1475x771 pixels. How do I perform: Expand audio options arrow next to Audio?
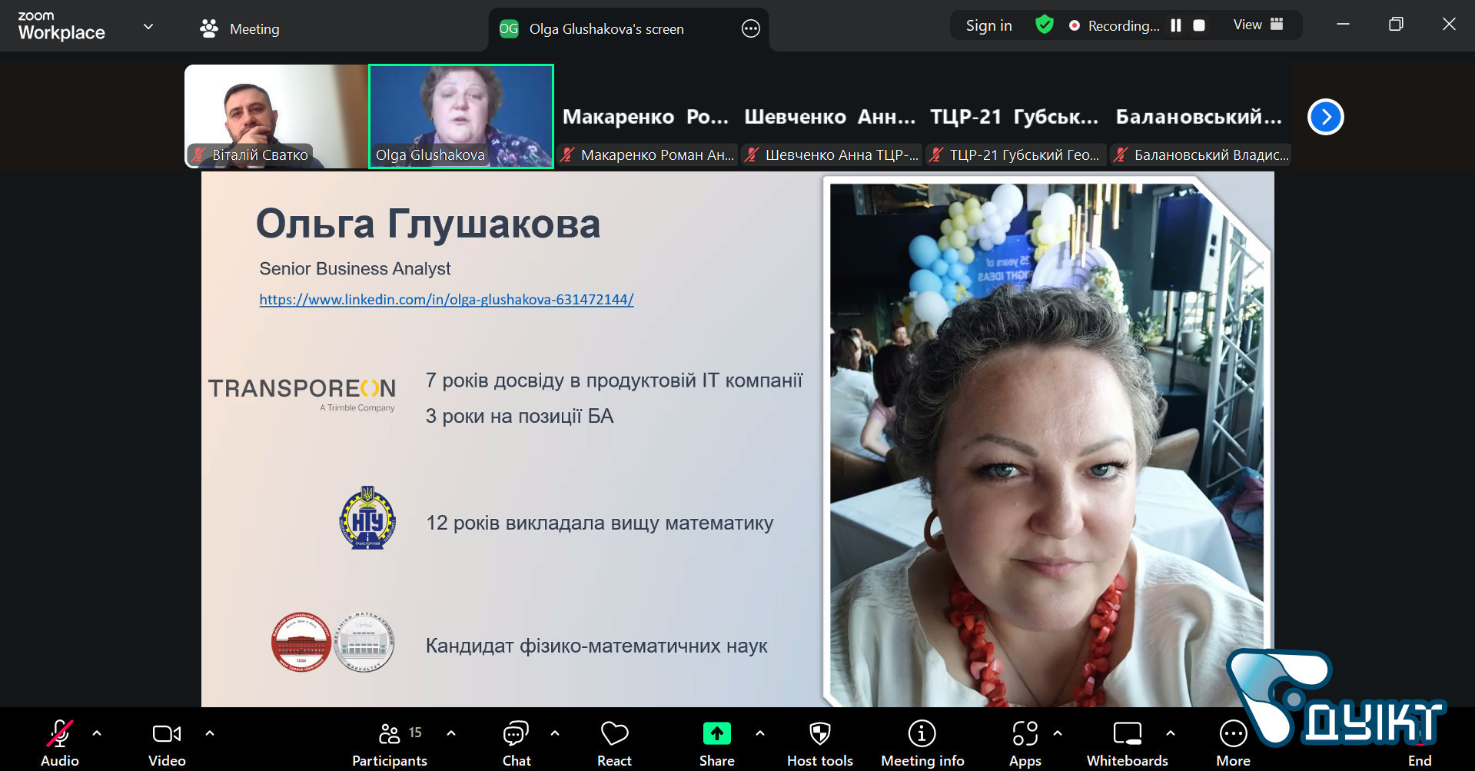click(97, 733)
